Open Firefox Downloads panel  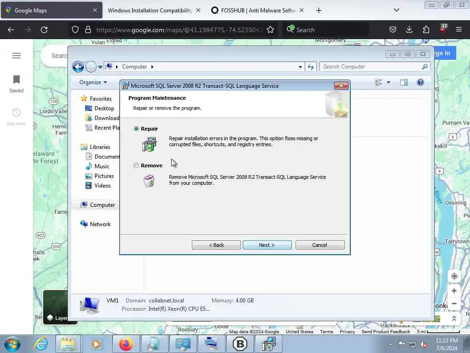[x=409, y=30]
